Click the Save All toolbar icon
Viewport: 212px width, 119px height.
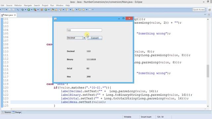13,10
